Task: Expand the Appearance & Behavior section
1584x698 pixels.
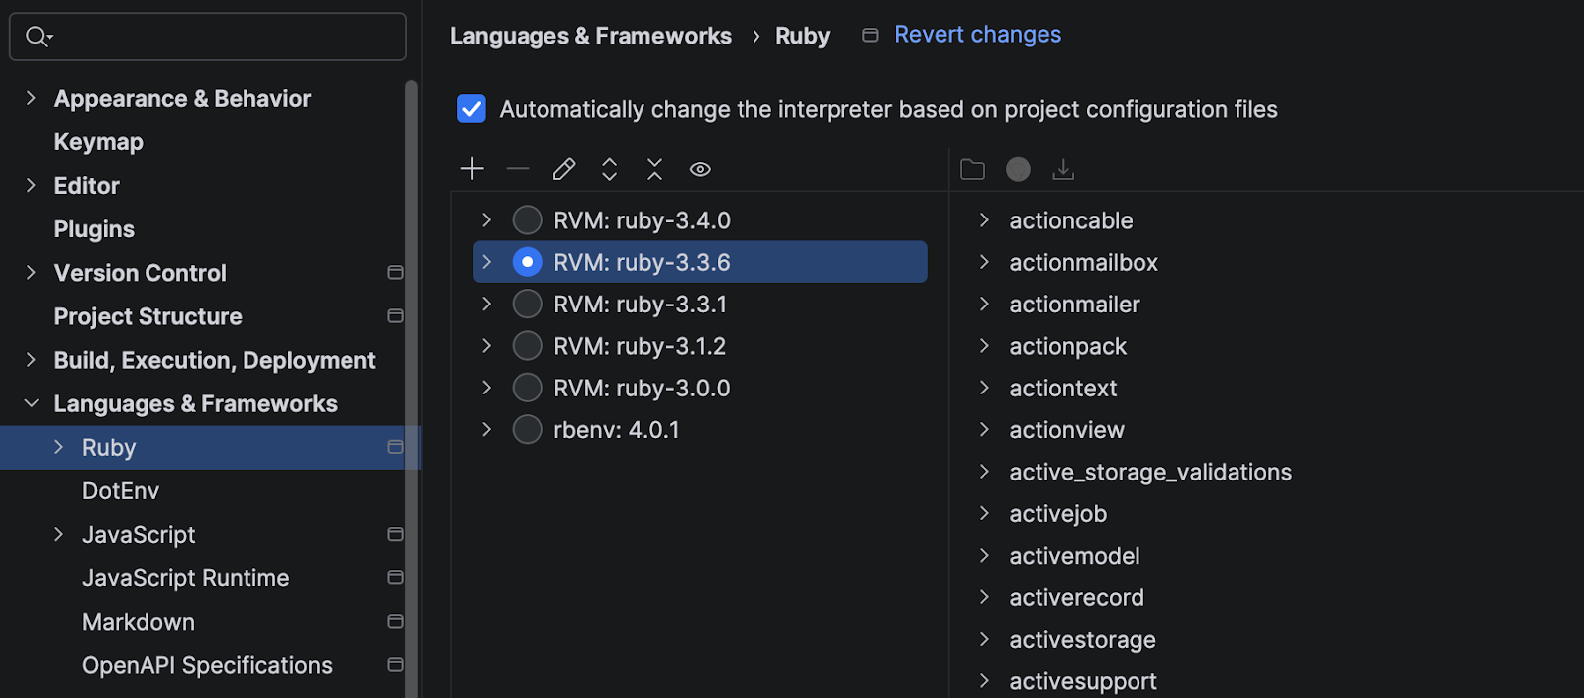Action: click(31, 98)
